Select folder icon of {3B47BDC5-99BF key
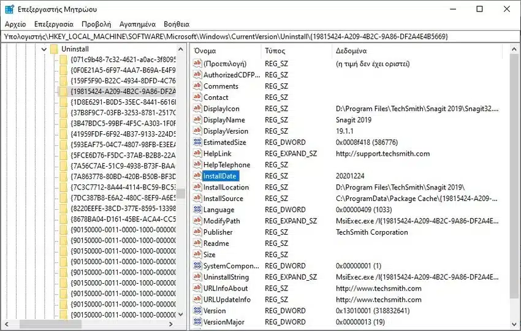The image size is (521, 331). [64, 123]
